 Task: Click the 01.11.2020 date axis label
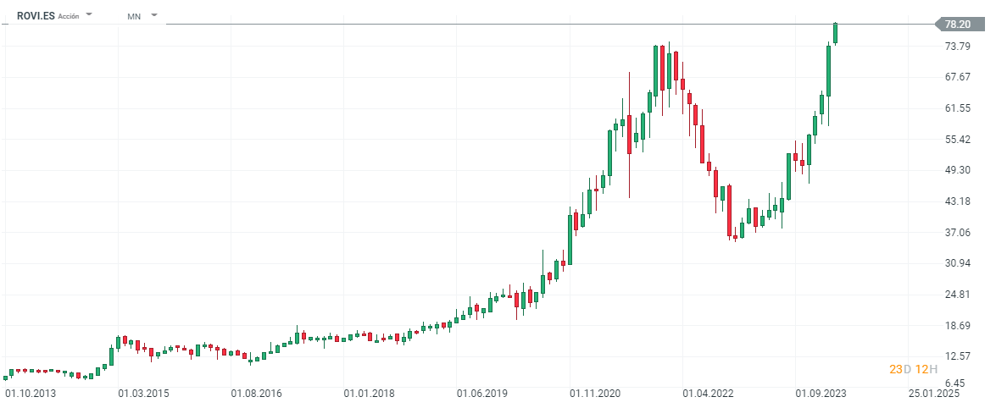595,394
